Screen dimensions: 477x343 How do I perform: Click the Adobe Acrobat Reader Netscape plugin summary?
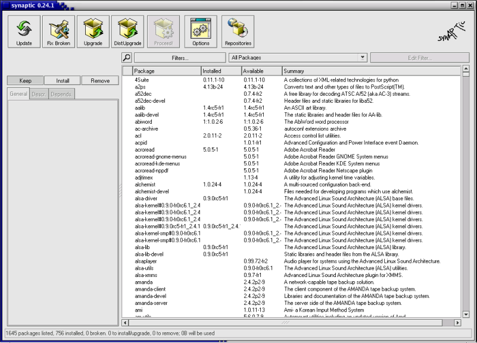328,171
